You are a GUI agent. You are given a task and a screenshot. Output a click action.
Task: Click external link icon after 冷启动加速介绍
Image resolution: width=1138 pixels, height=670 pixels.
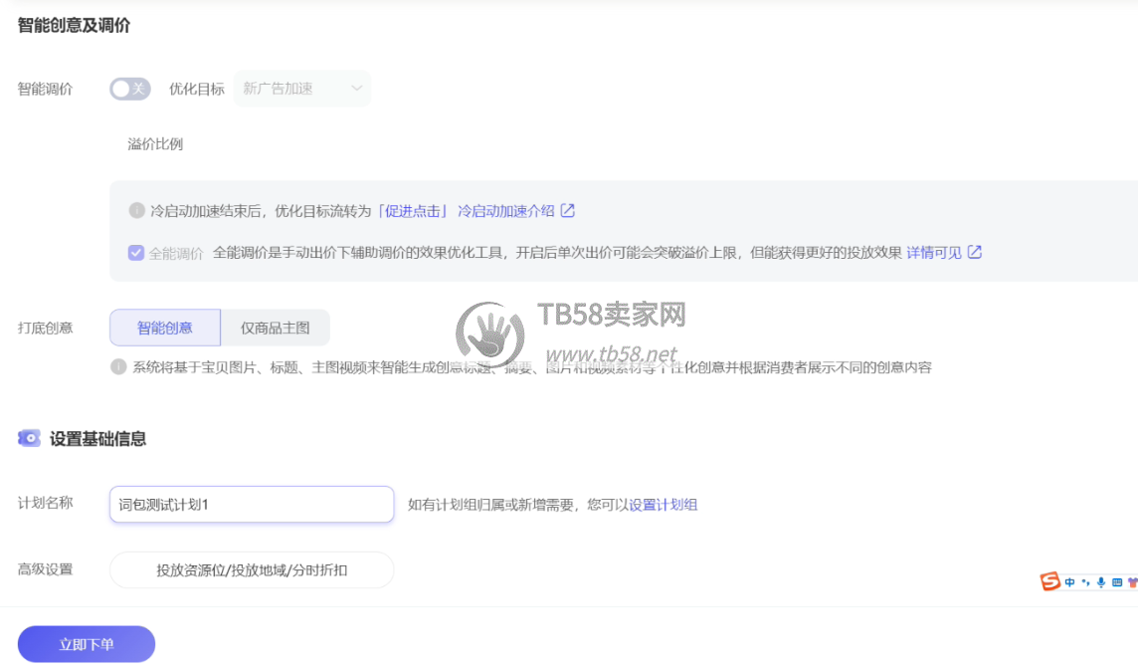(x=568, y=211)
